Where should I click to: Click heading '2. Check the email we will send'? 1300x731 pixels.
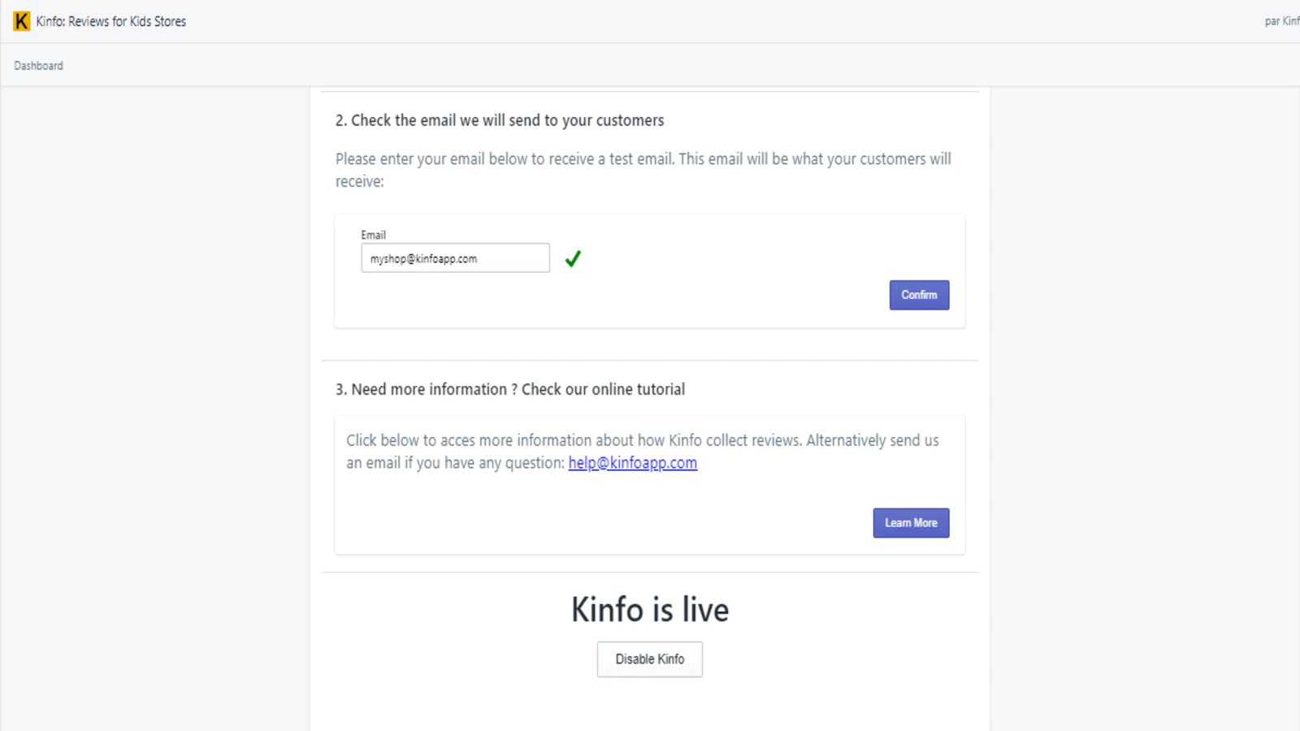click(x=500, y=120)
